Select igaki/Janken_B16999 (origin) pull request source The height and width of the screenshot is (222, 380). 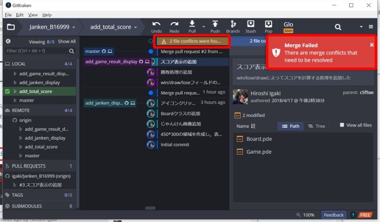pos(41,176)
